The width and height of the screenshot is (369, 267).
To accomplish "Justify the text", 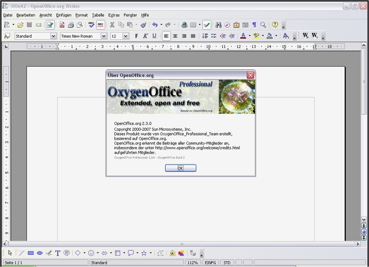I will coord(193,36).
